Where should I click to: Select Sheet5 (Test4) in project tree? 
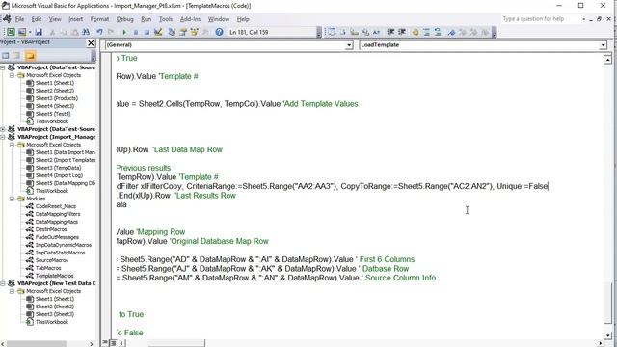click(53, 114)
